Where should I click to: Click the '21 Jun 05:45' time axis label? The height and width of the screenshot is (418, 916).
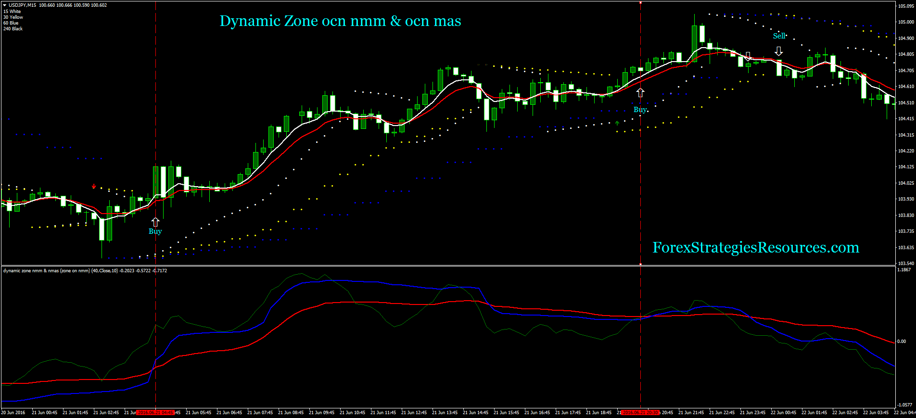198,413
